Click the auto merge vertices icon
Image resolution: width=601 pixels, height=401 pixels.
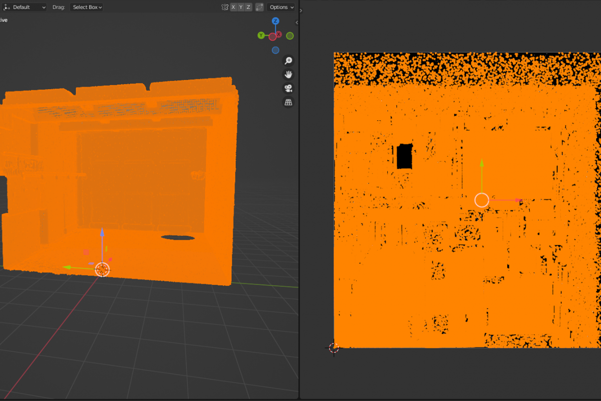[259, 7]
